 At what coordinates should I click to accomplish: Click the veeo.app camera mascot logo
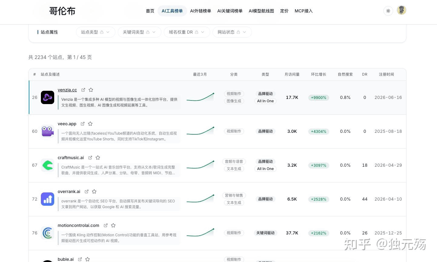point(48,131)
